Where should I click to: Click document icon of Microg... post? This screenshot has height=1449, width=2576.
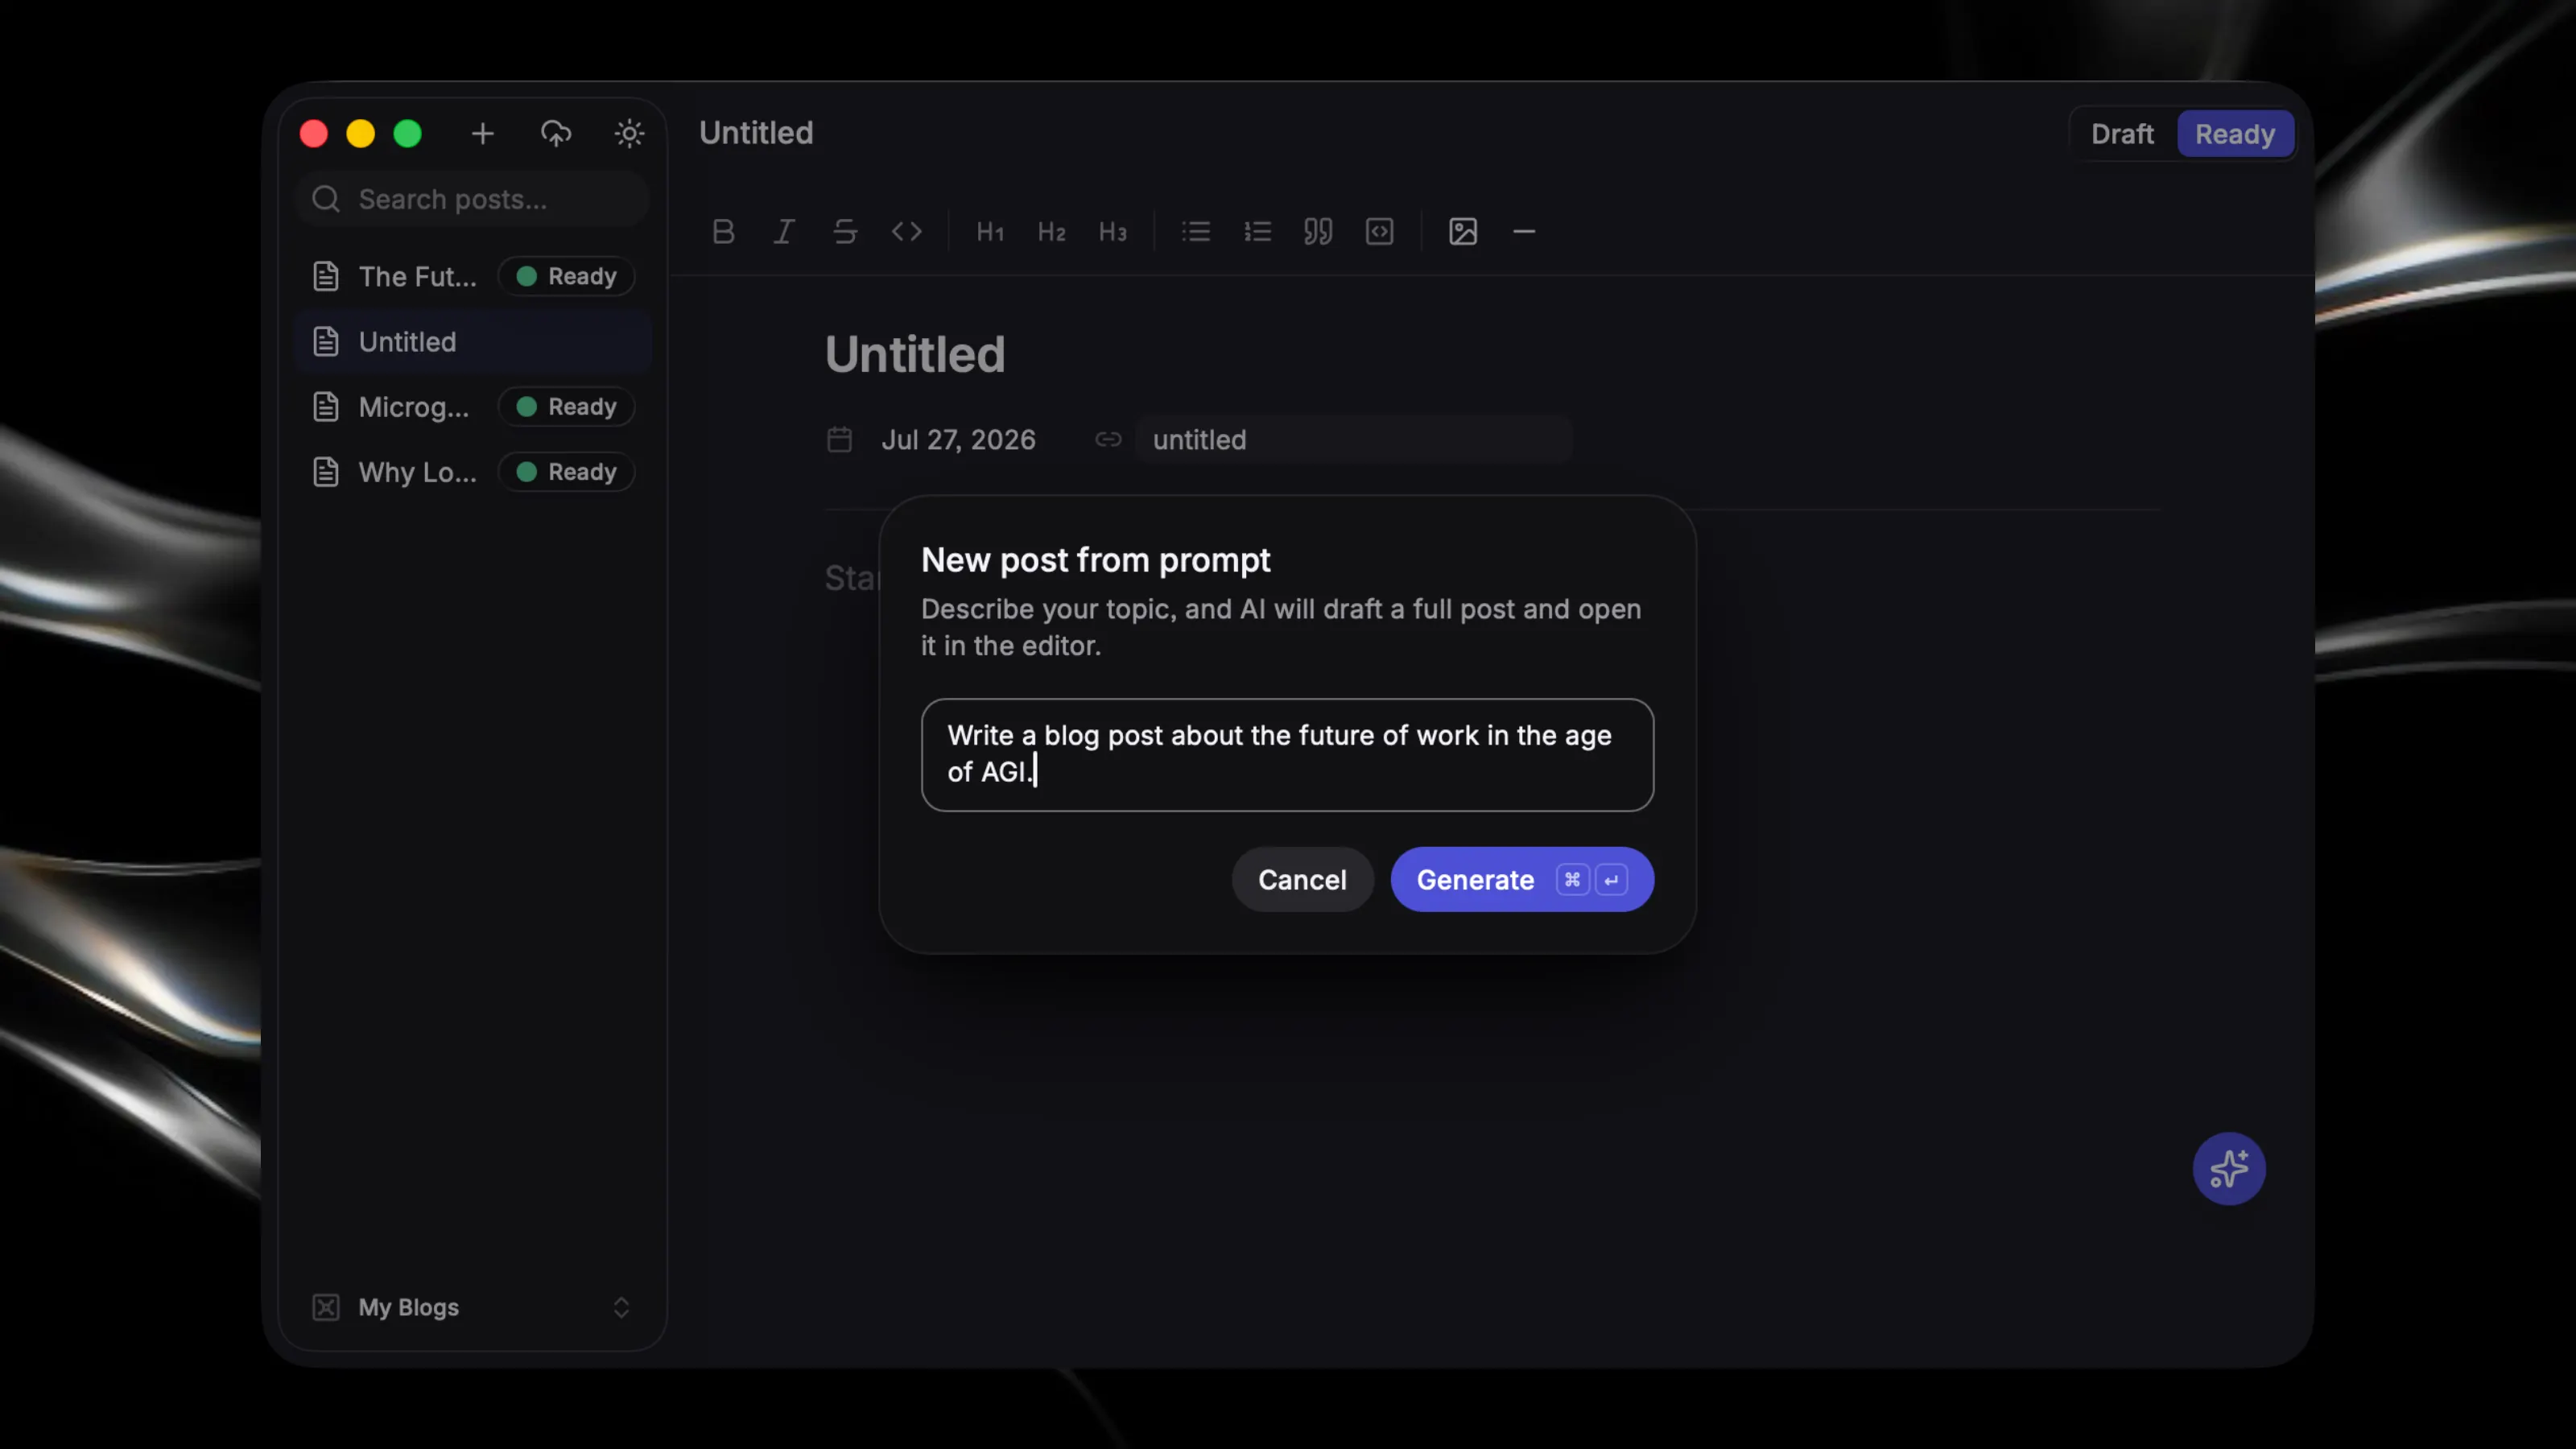(326, 407)
